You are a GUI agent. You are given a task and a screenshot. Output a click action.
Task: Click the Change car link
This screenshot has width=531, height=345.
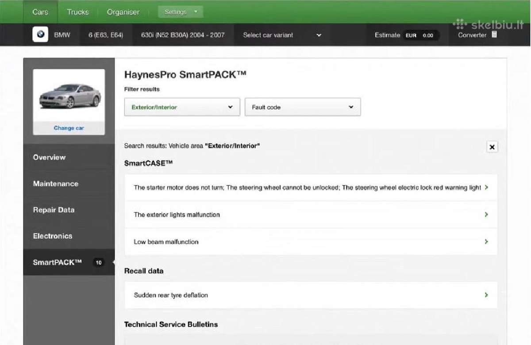(x=69, y=128)
